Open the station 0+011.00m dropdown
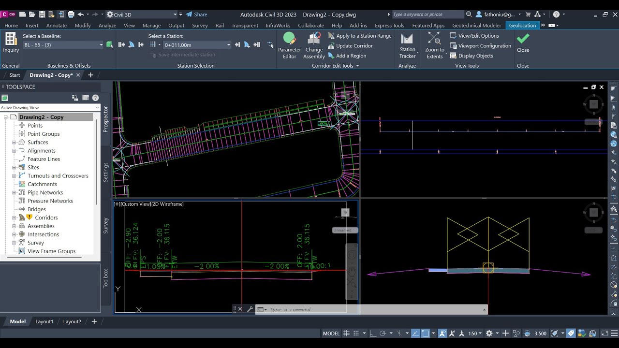The height and width of the screenshot is (348, 619). (197, 45)
